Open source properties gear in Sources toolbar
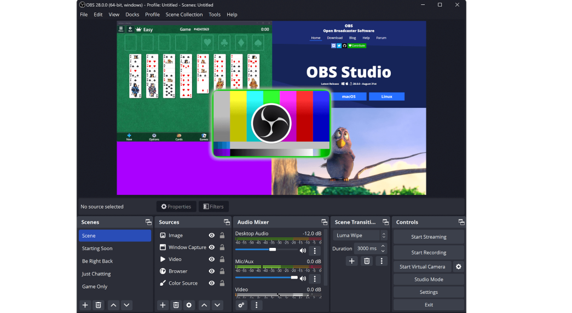This screenshot has height=313, width=572. click(x=189, y=305)
